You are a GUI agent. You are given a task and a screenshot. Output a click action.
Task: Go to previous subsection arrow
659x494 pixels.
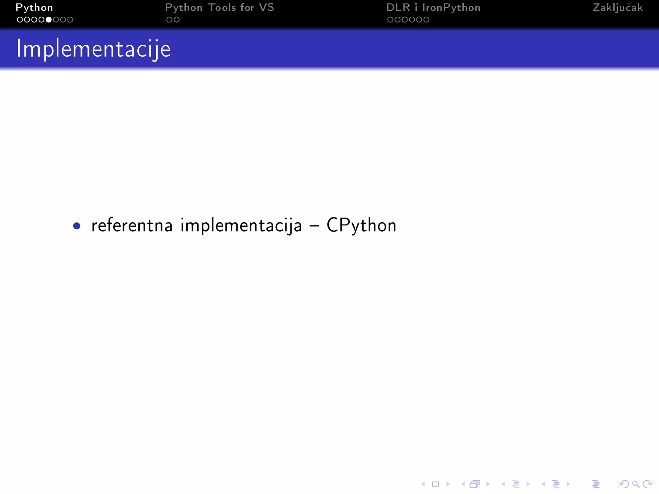coord(503,484)
